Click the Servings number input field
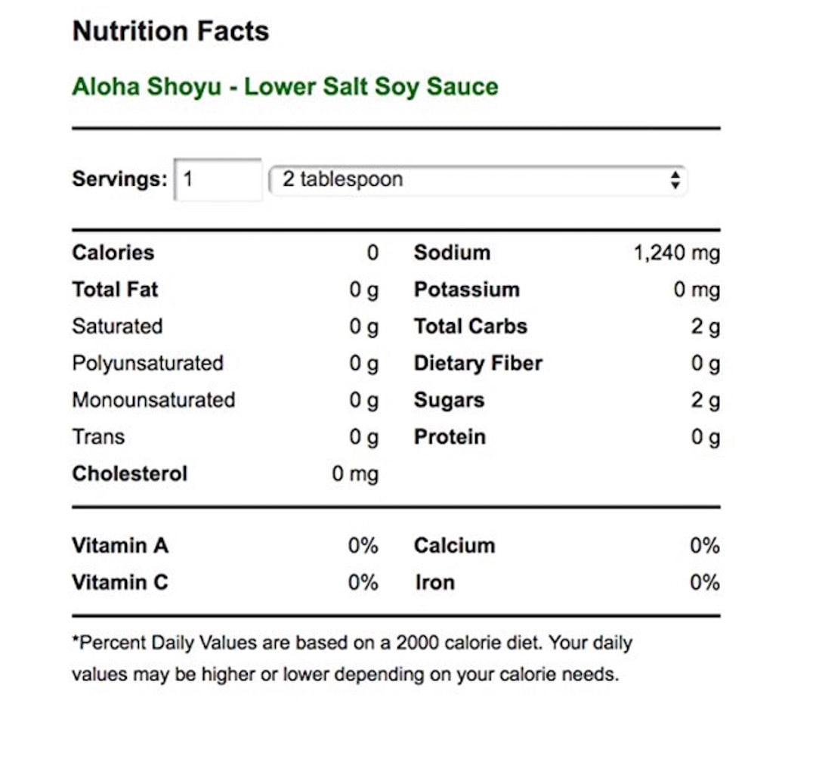The image size is (816, 772). coord(218,179)
